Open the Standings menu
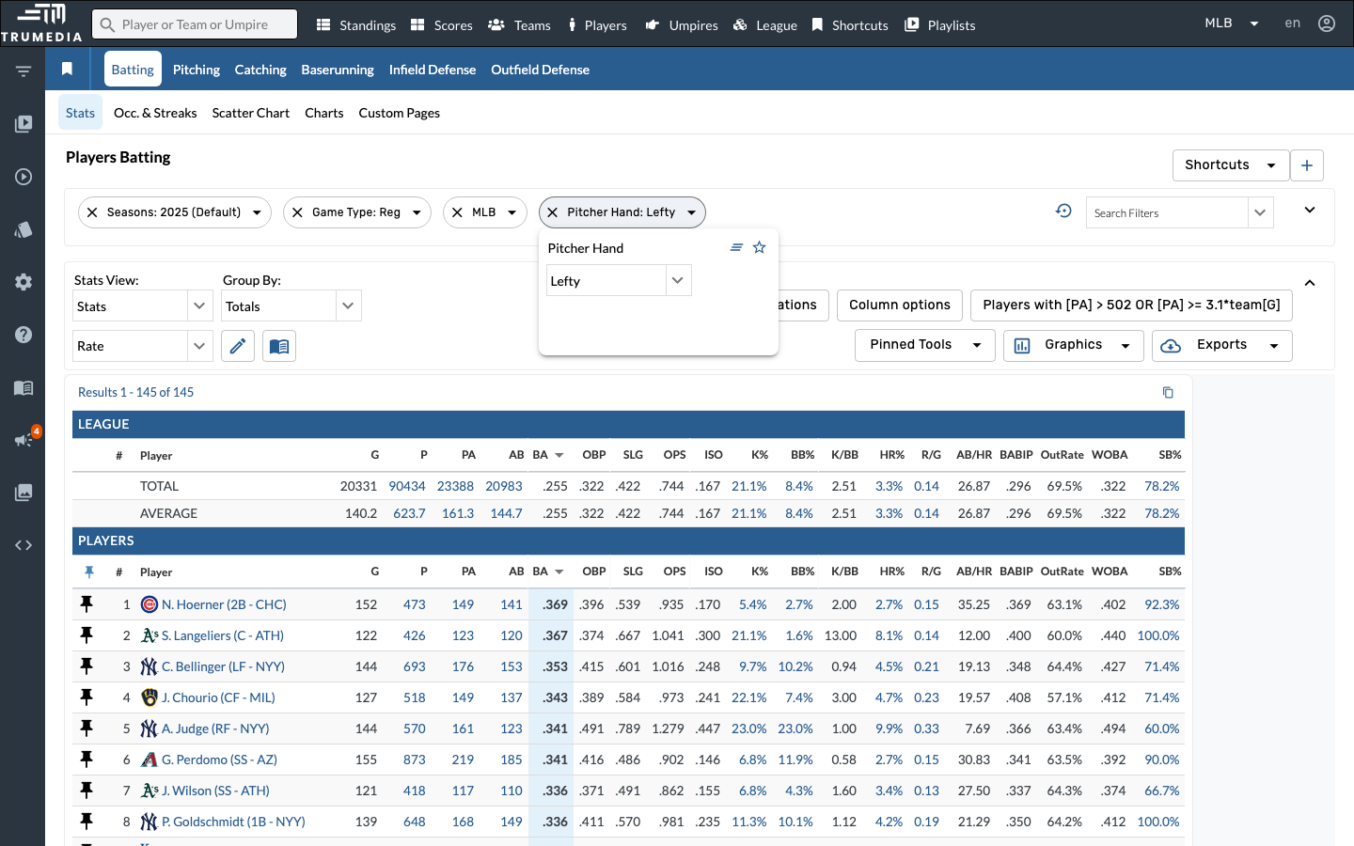The width and height of the screenshot is (1354, 846). coord(355,25)
